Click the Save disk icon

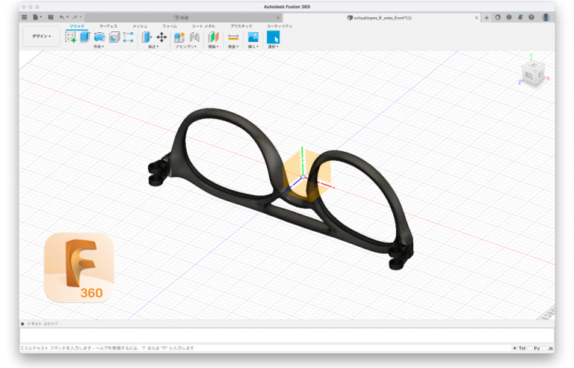[50, 17]
